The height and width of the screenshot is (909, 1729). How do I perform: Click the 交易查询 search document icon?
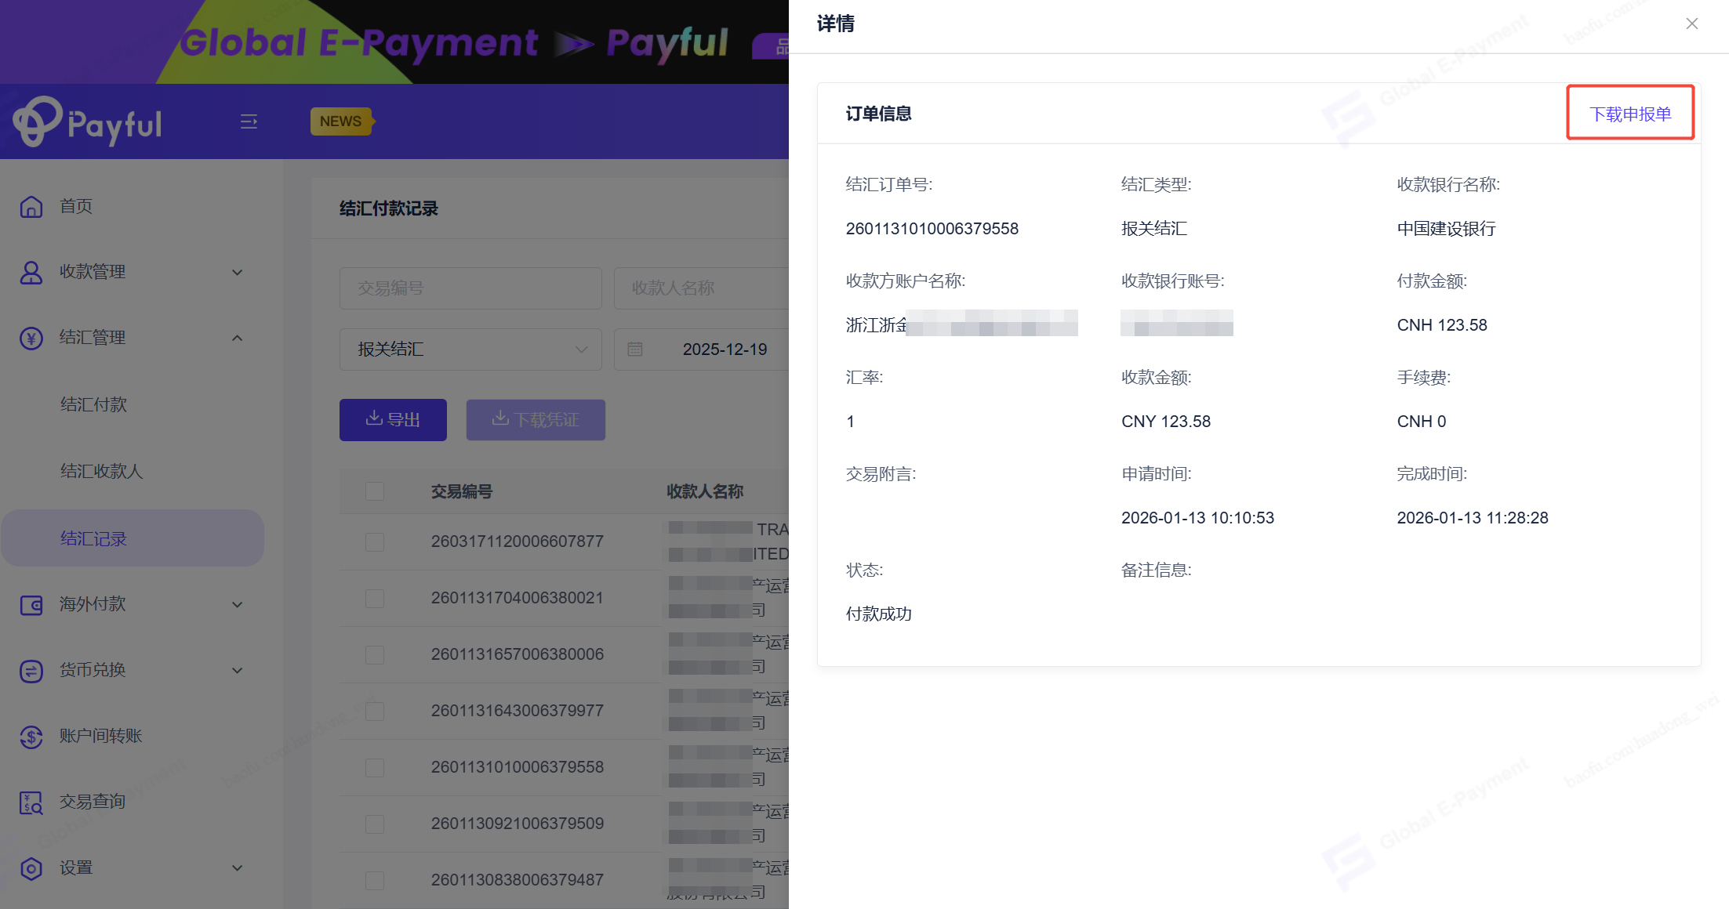[31, 802]
